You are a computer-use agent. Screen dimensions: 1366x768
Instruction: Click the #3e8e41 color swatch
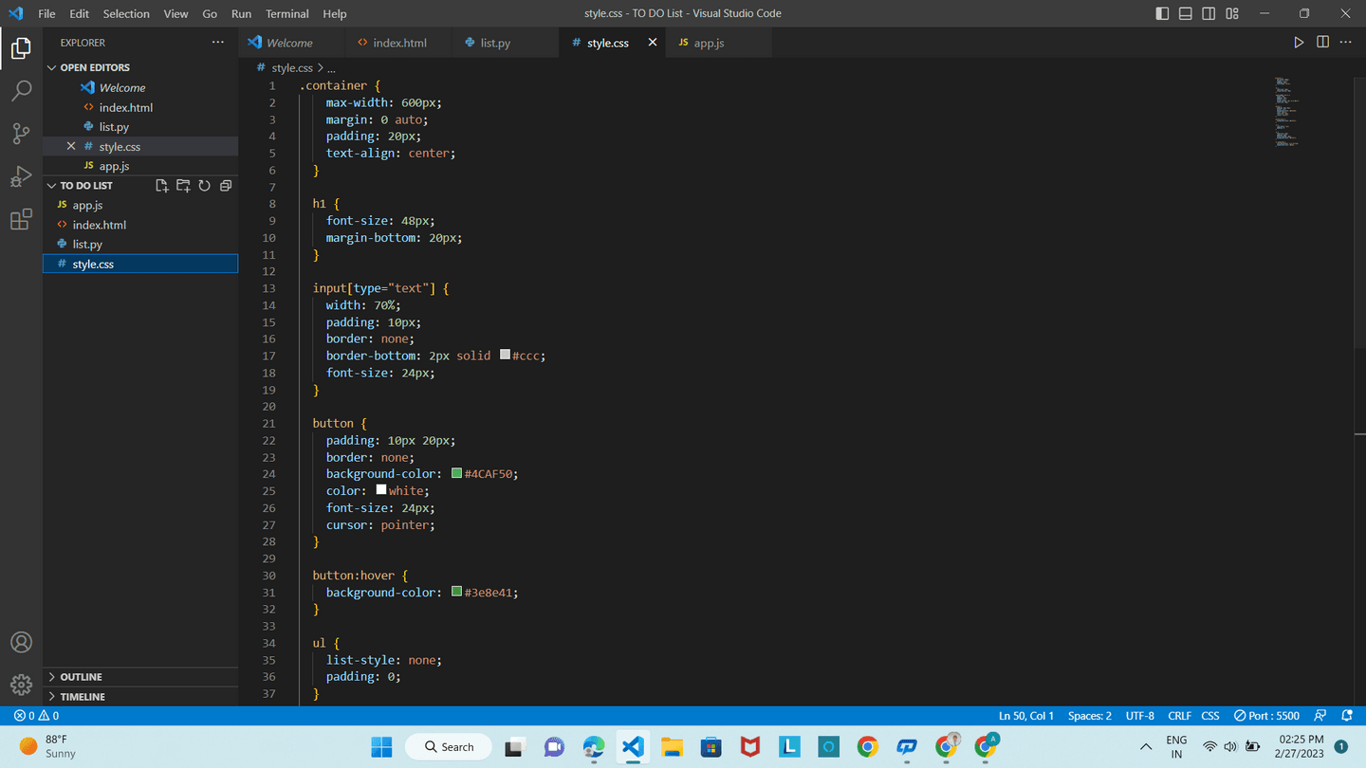(457, 592)
